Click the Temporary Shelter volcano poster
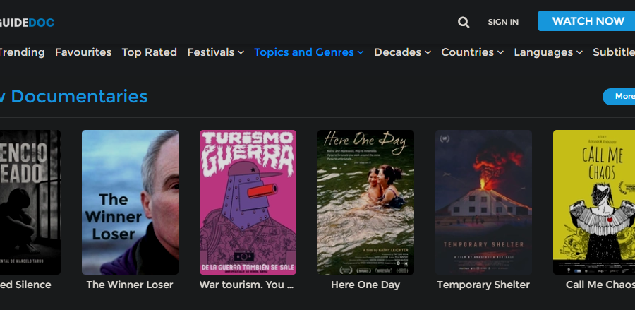This screenshot has height=310, width=635. coord(483,202)
